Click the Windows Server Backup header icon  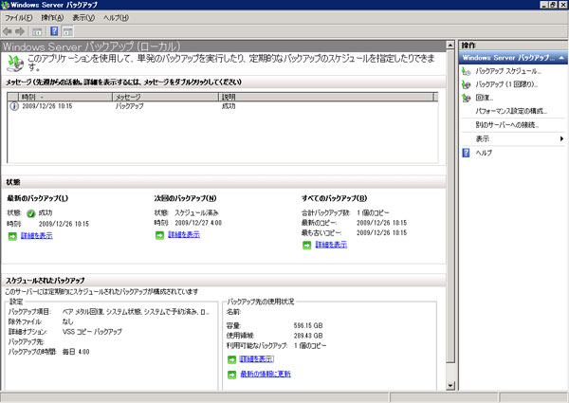pyautogui.click(x=15, y=63)
